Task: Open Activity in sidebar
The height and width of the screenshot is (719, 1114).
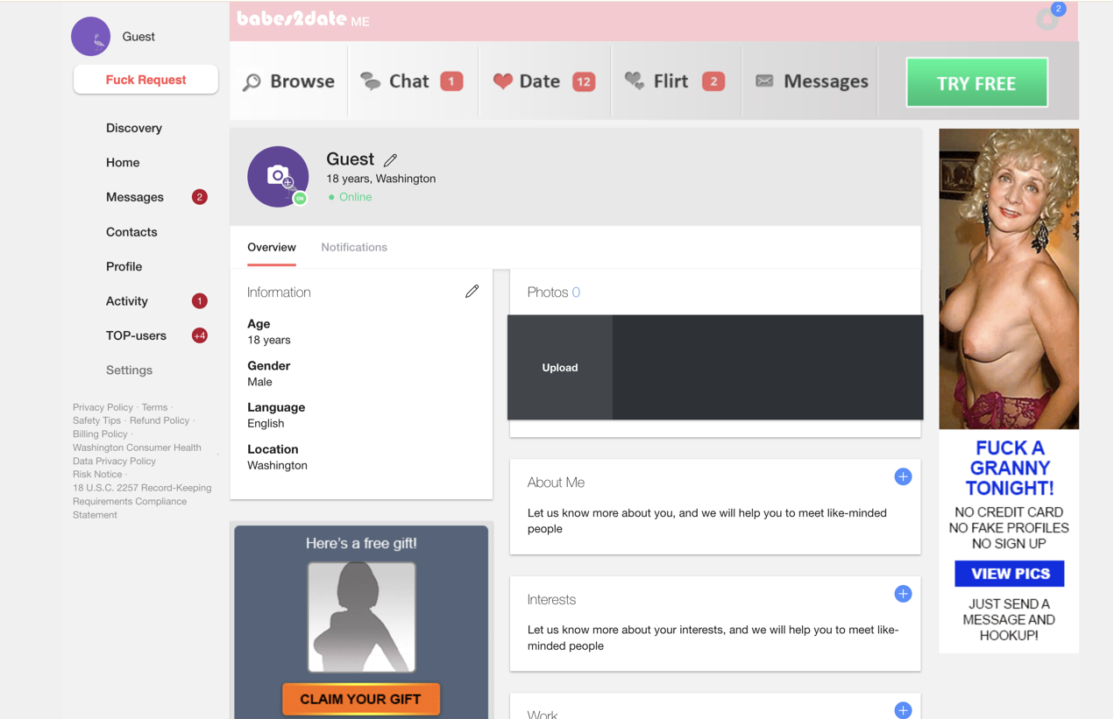Action: coord(126,300)
